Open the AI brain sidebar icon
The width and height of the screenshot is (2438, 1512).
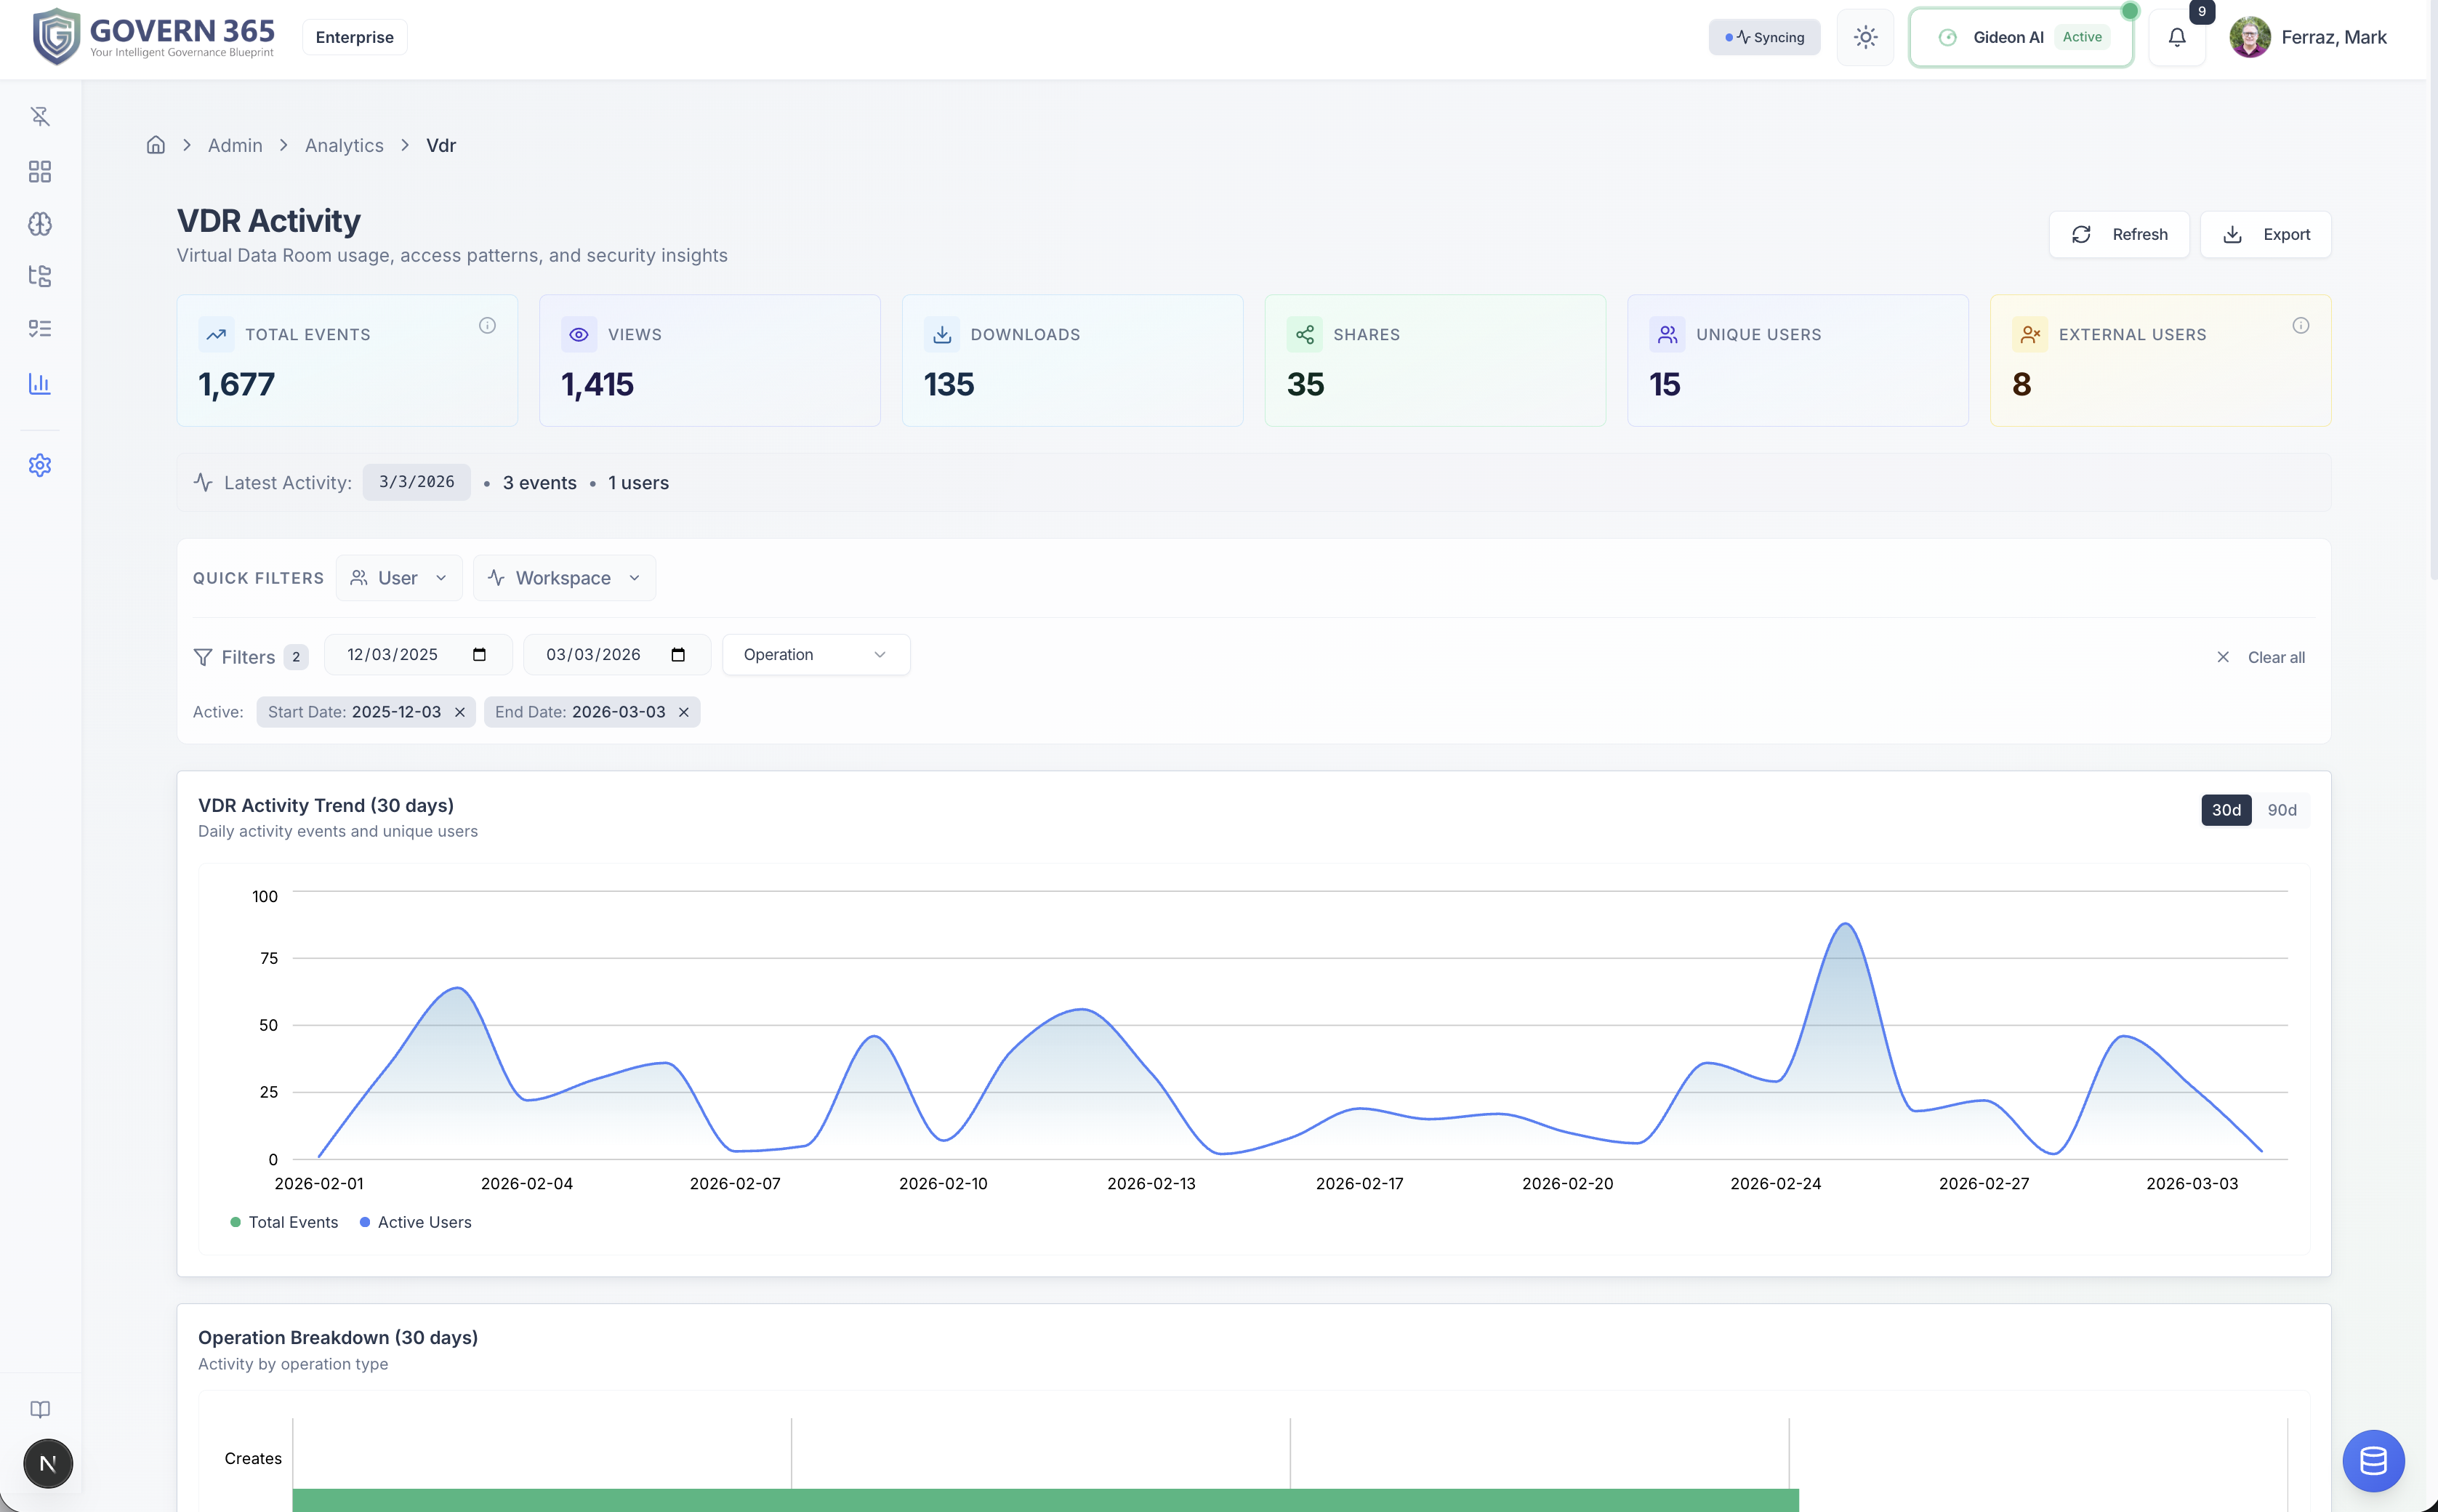(x=40, y=224)
